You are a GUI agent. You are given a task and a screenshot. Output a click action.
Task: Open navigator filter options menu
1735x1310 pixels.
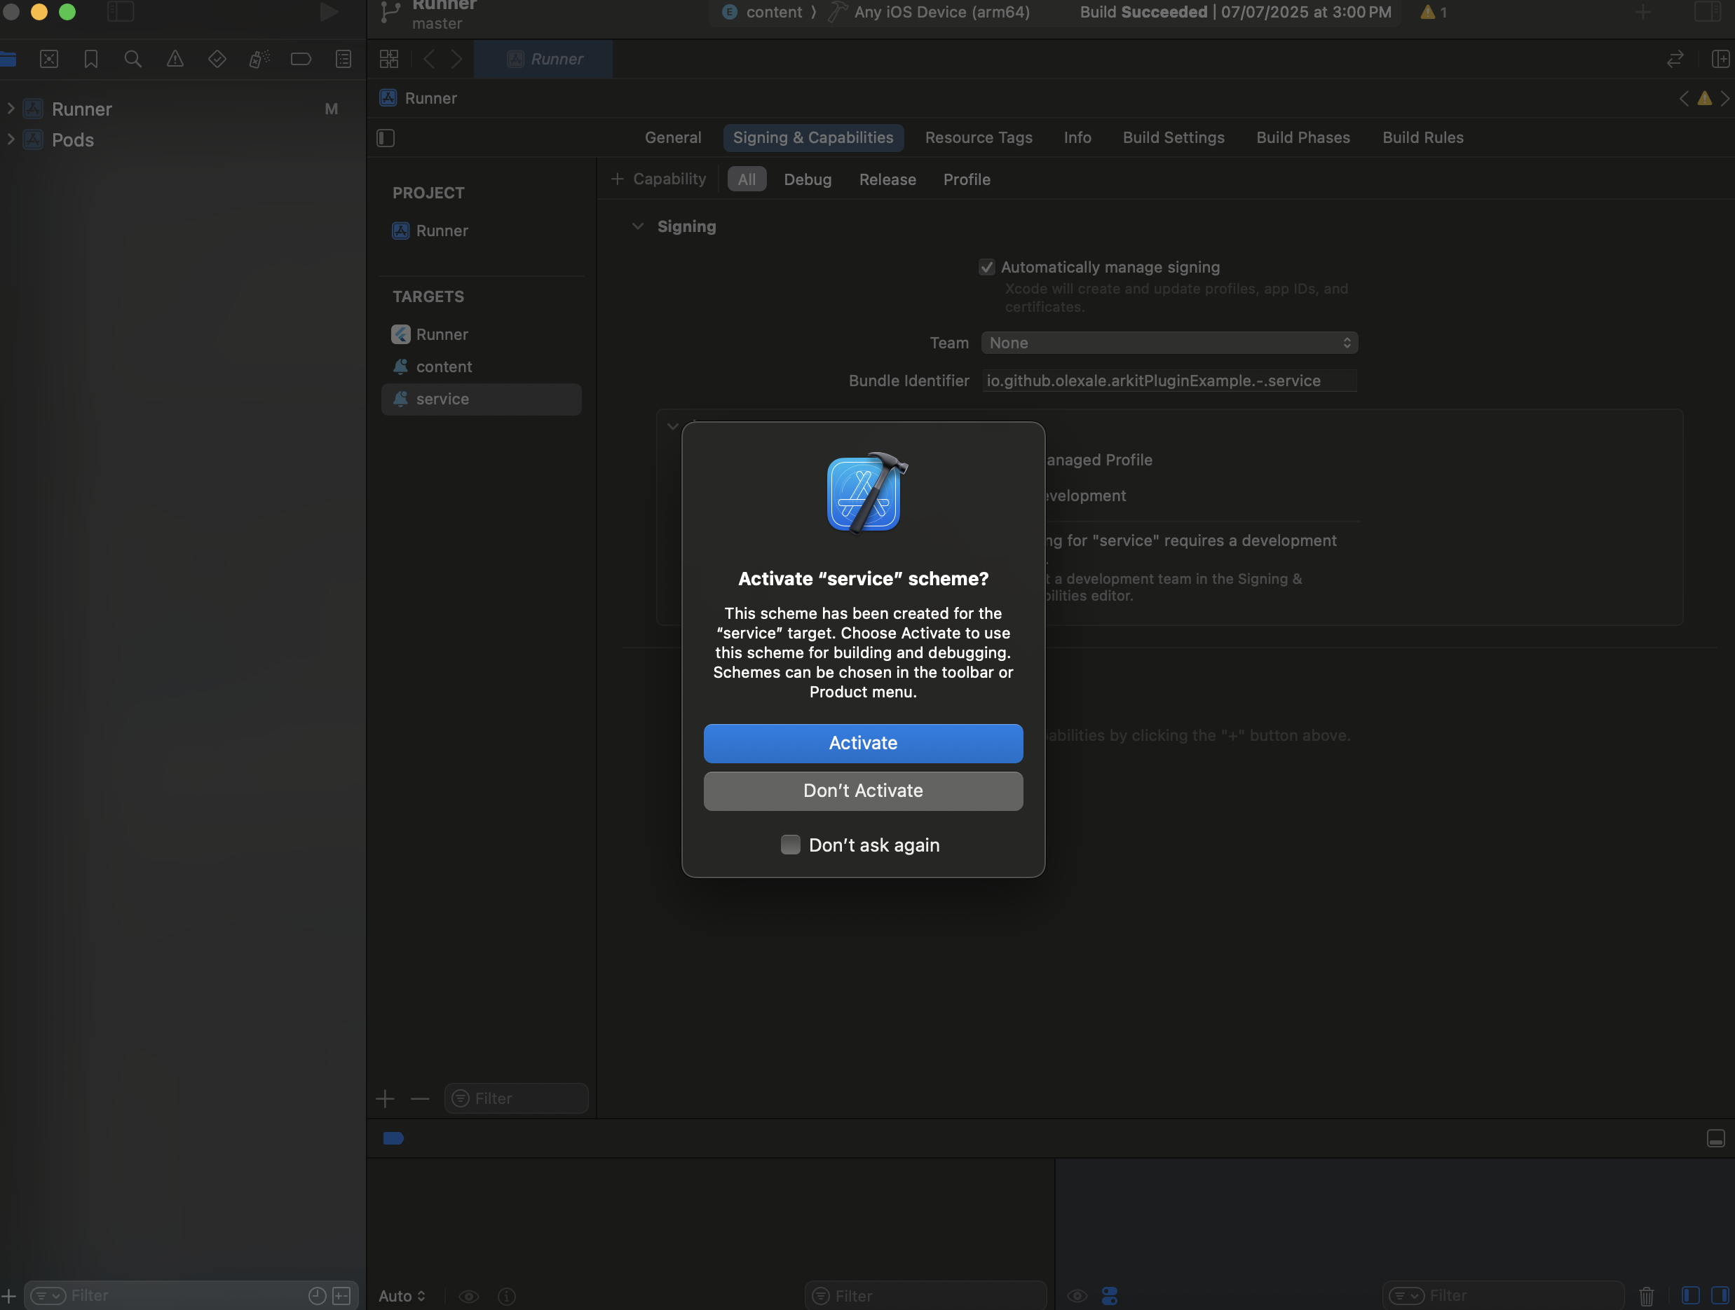48,1295
